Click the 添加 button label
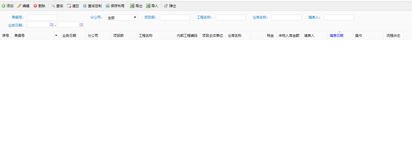The height and width of the screenshot is (160, 412). pos(10,6)
